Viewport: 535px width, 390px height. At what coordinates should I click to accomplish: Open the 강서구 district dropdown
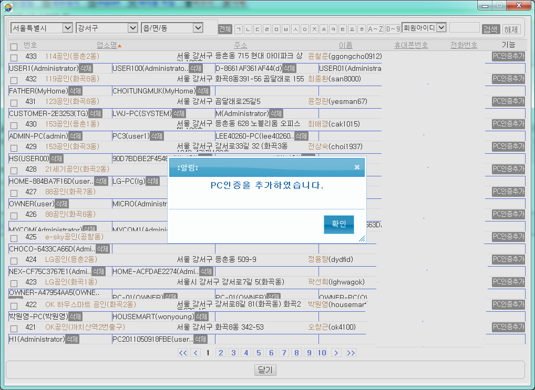107,28
